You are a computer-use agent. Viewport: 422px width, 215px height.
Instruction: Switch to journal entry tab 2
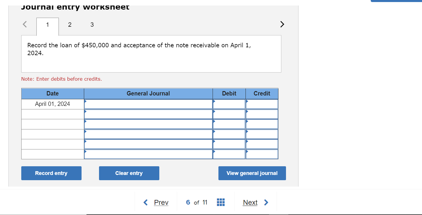click(70, 25)
